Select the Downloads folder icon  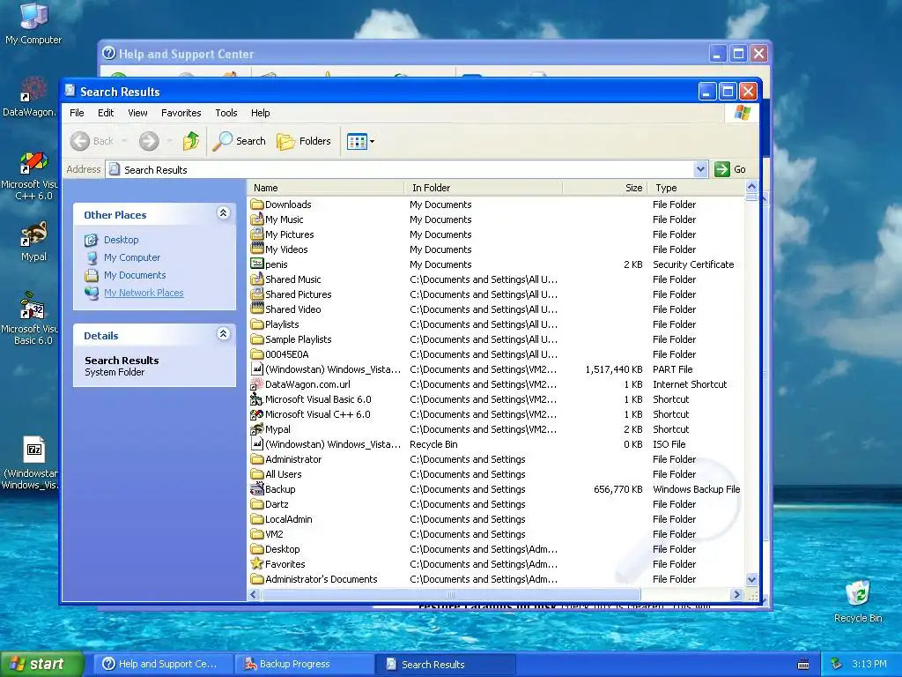tap(256, 205)
